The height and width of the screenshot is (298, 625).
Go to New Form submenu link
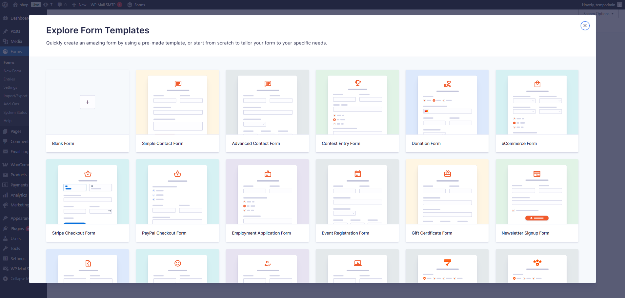pos(12,71)
